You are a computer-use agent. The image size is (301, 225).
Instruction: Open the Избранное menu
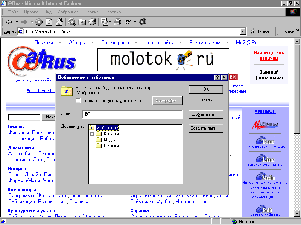[x=68, y=12]
